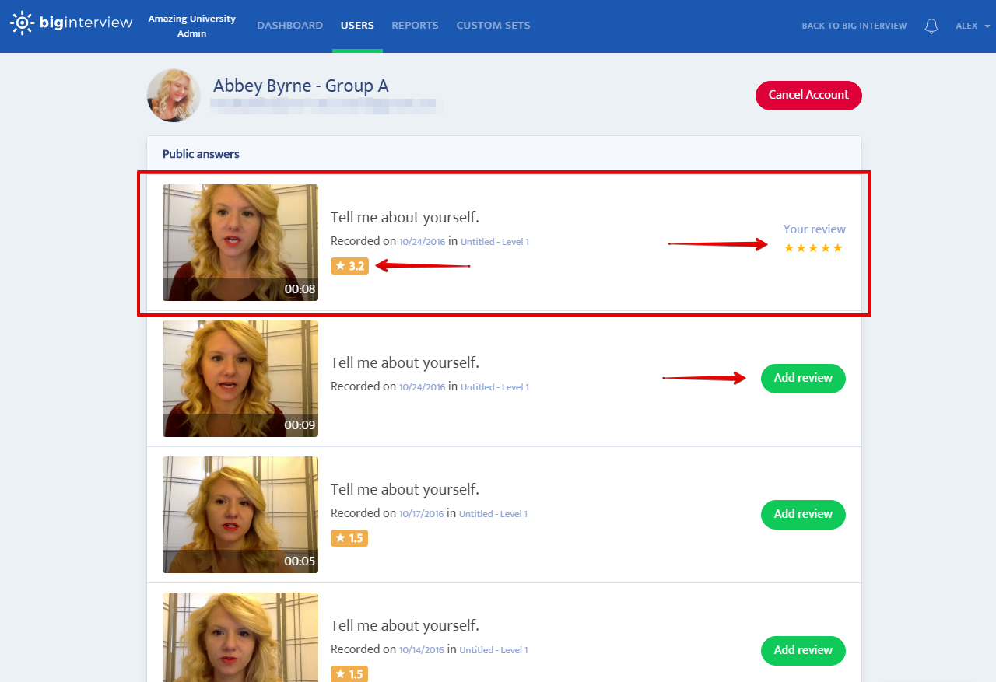Screen dimensions: 996x682
Task: Add review for the 10/17/2016 answer
Action: tap(803, 514)
